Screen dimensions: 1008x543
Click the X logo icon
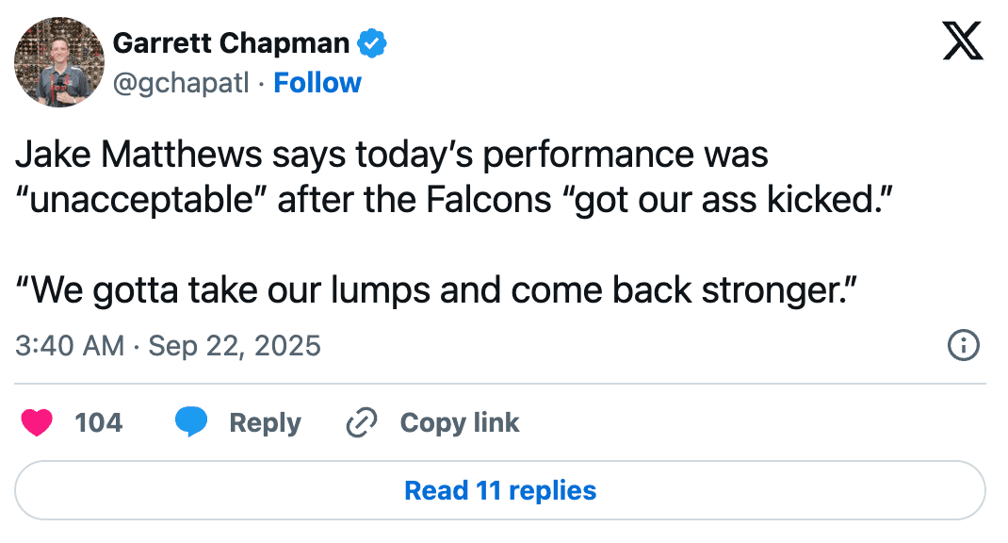point(963,43)
